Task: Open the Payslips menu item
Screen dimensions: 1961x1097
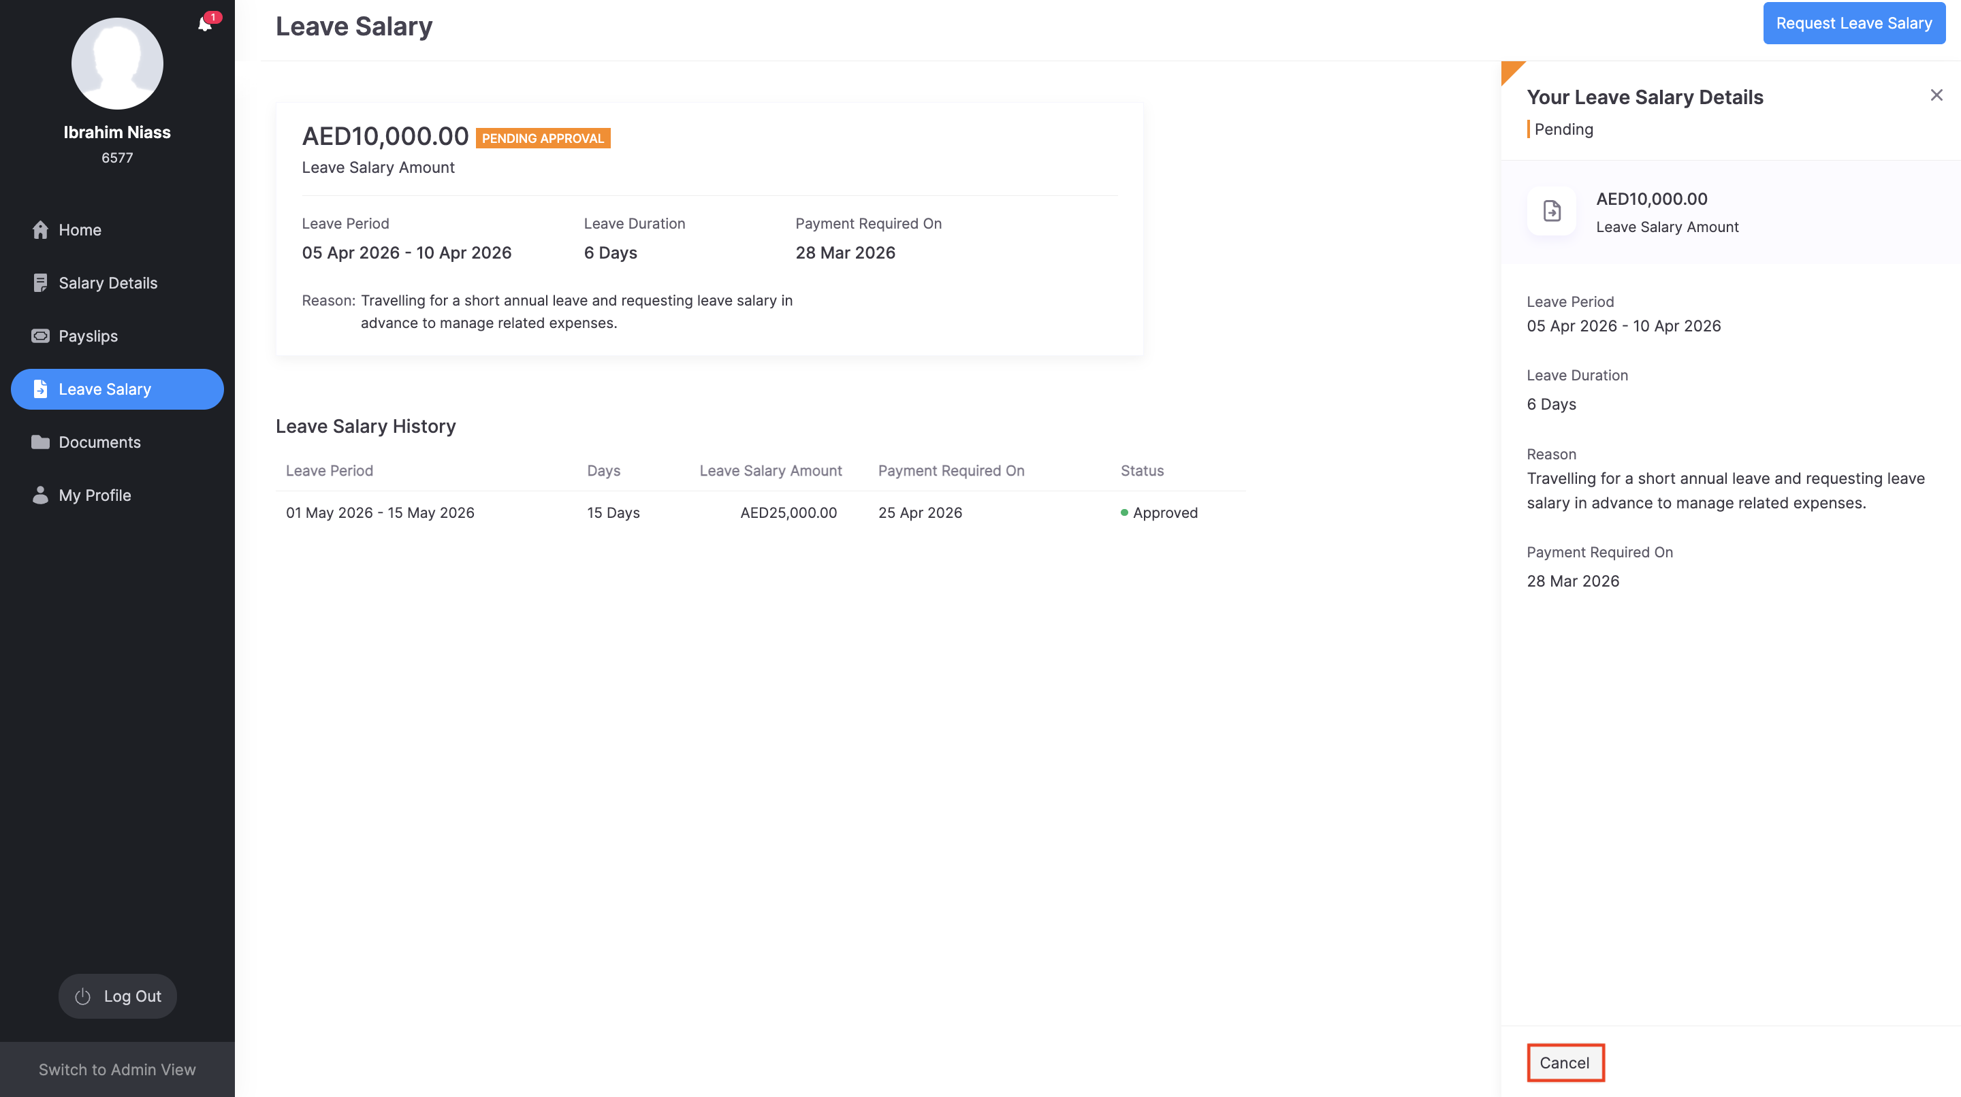Action: pyautogui.click(x=88, y=336)
